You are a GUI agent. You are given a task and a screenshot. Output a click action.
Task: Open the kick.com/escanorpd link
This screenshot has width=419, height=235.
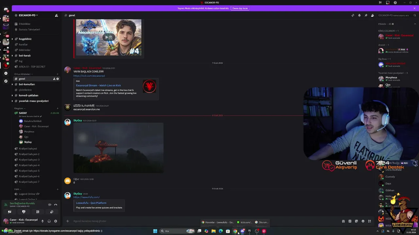tap(89, 76)
